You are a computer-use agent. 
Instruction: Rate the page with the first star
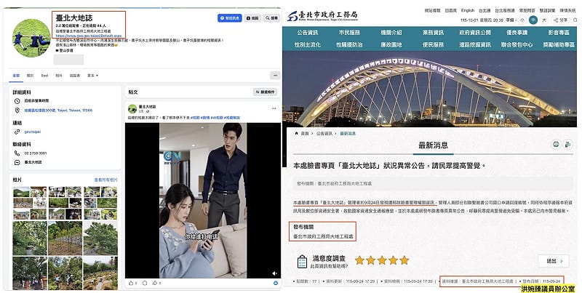point(359,260)
